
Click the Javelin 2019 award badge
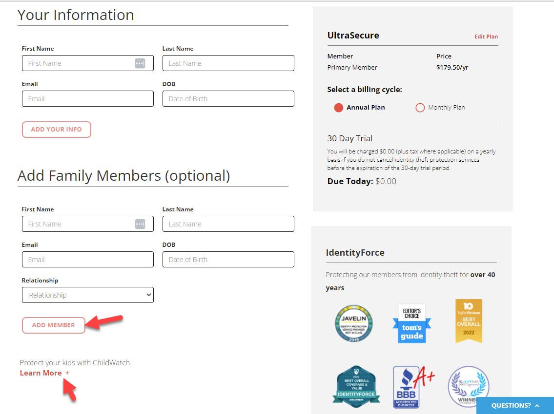[x=354, y=323]
